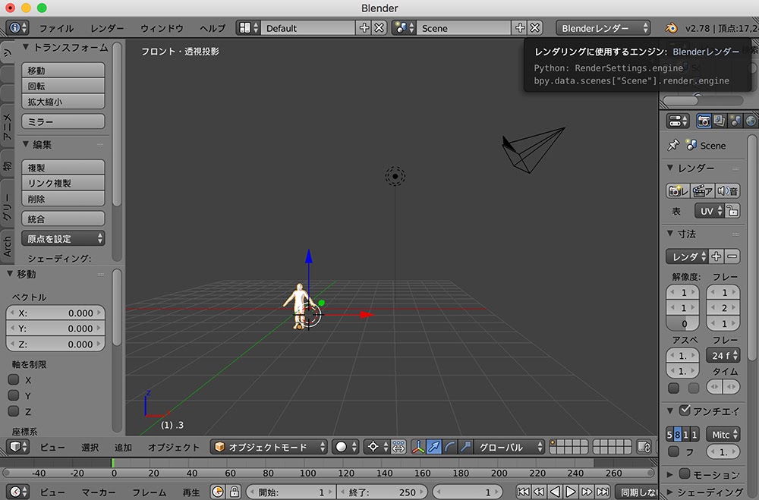Select the translate manipulator arrow icon

point(434,447)
